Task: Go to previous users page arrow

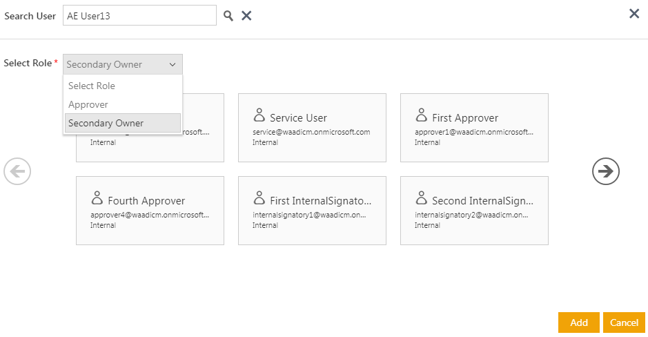Action: pyautogui.click(x=17, y=171)
